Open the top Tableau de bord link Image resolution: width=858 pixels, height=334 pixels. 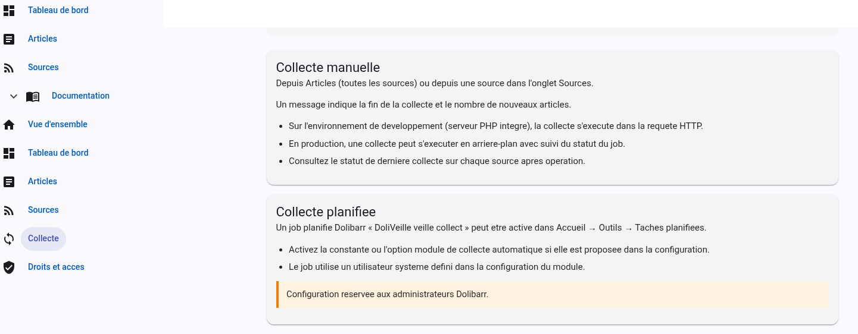coord(58,10)
